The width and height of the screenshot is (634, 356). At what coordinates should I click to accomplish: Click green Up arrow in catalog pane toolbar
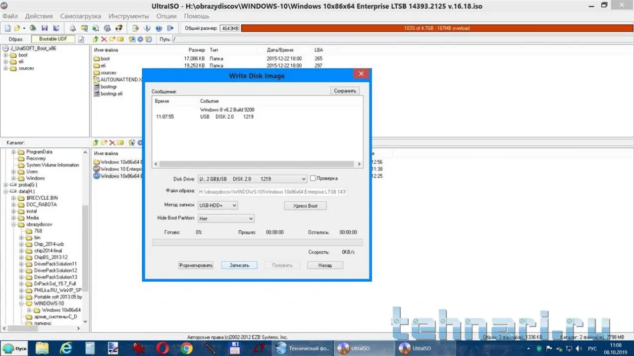click(x=96, y=142)
